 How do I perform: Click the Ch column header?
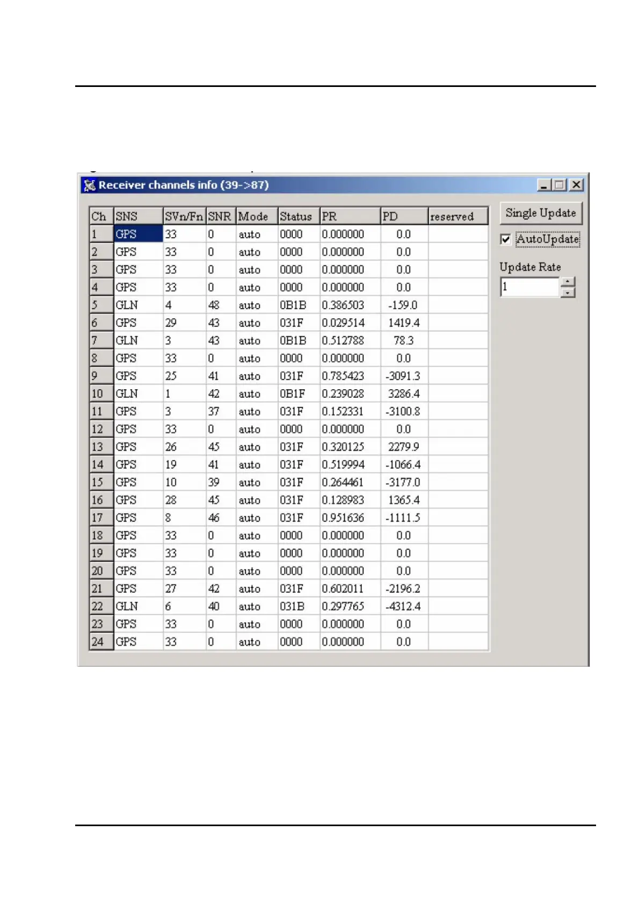[101, 216]
